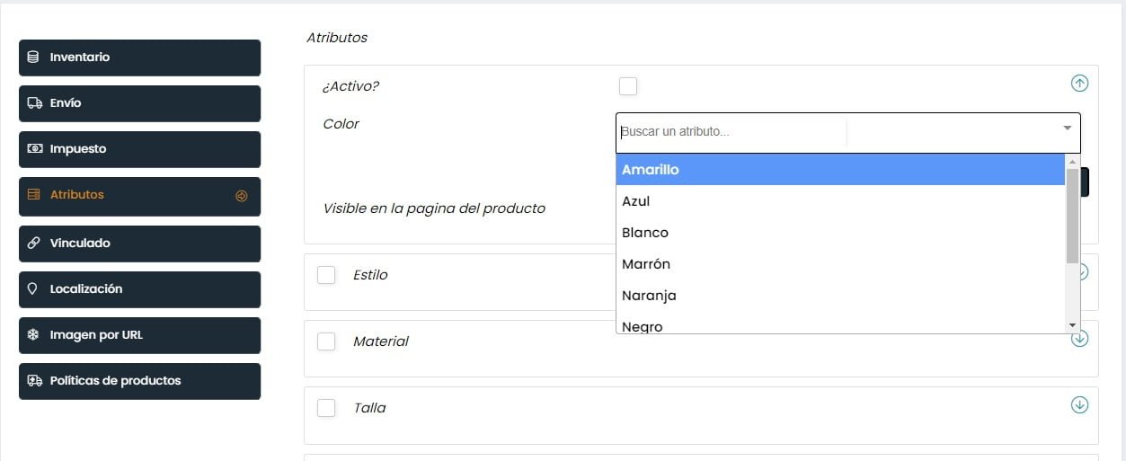Click the Impuesto money icon
The width and height of the screenshot is (1126, 461).
(34, 149)
